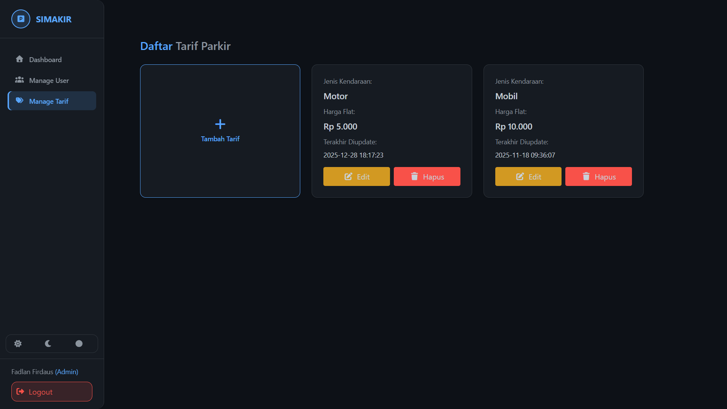Click the (Admin) link beside Fadlan Firdaus
Viewport: 727px width, 409px height.
tap(67, 372)
